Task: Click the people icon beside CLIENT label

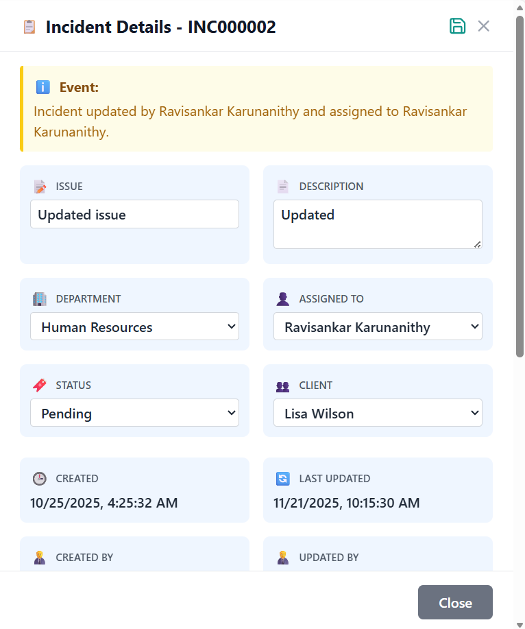Action: [283, 385]
